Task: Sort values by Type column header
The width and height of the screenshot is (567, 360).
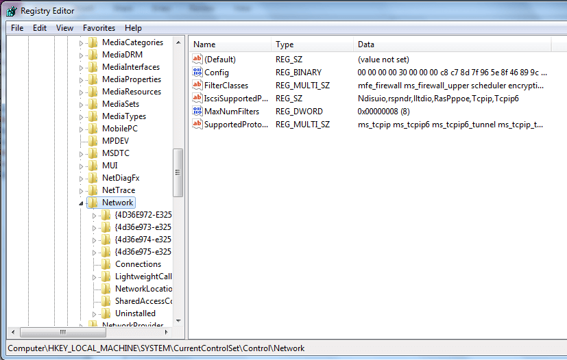Action: coord(312,44)
